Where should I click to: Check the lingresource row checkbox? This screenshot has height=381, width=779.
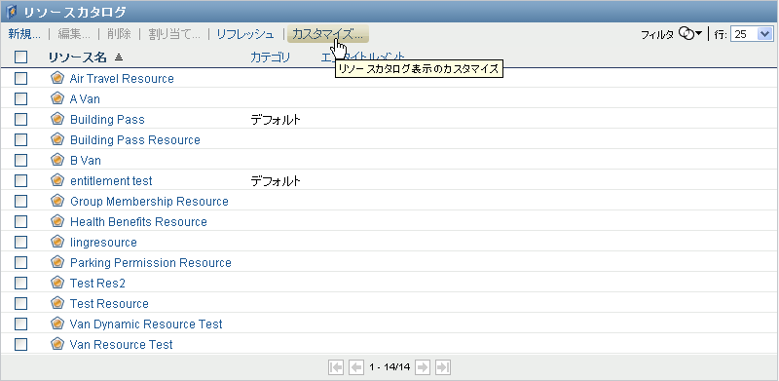coord(20,243)
